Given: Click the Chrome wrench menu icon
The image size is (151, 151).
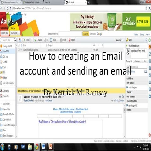Looking at the screenshot, I should [x=150, y=8].
